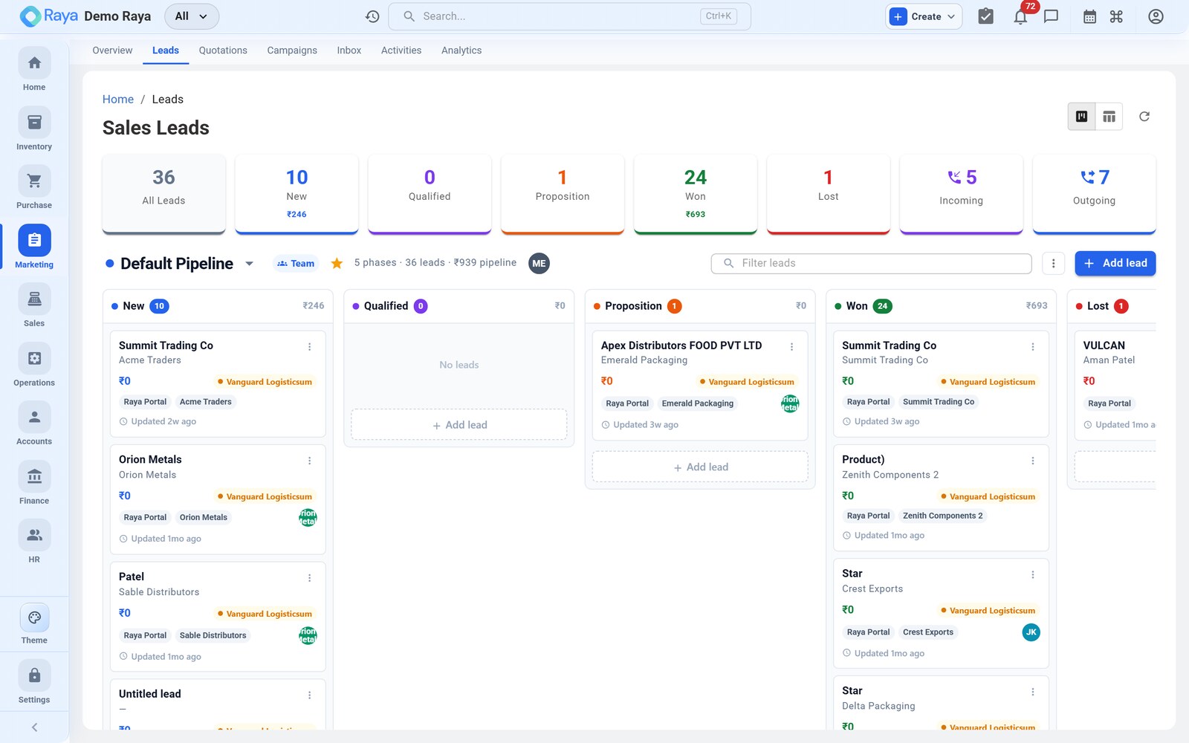
Task: Add lead in Proposition column
Action: pos(700,467)
